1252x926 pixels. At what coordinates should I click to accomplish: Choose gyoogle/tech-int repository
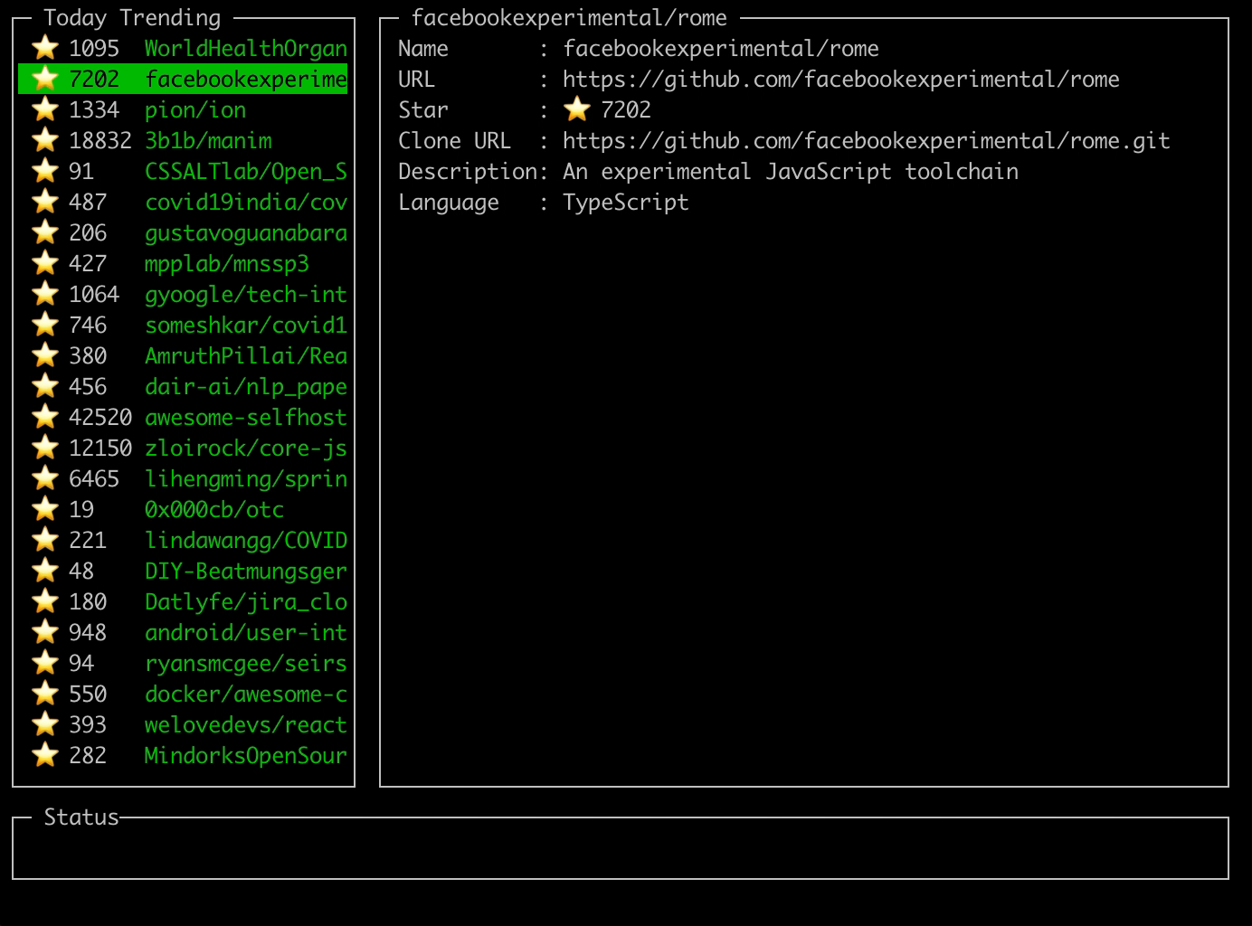click(183, 294)
